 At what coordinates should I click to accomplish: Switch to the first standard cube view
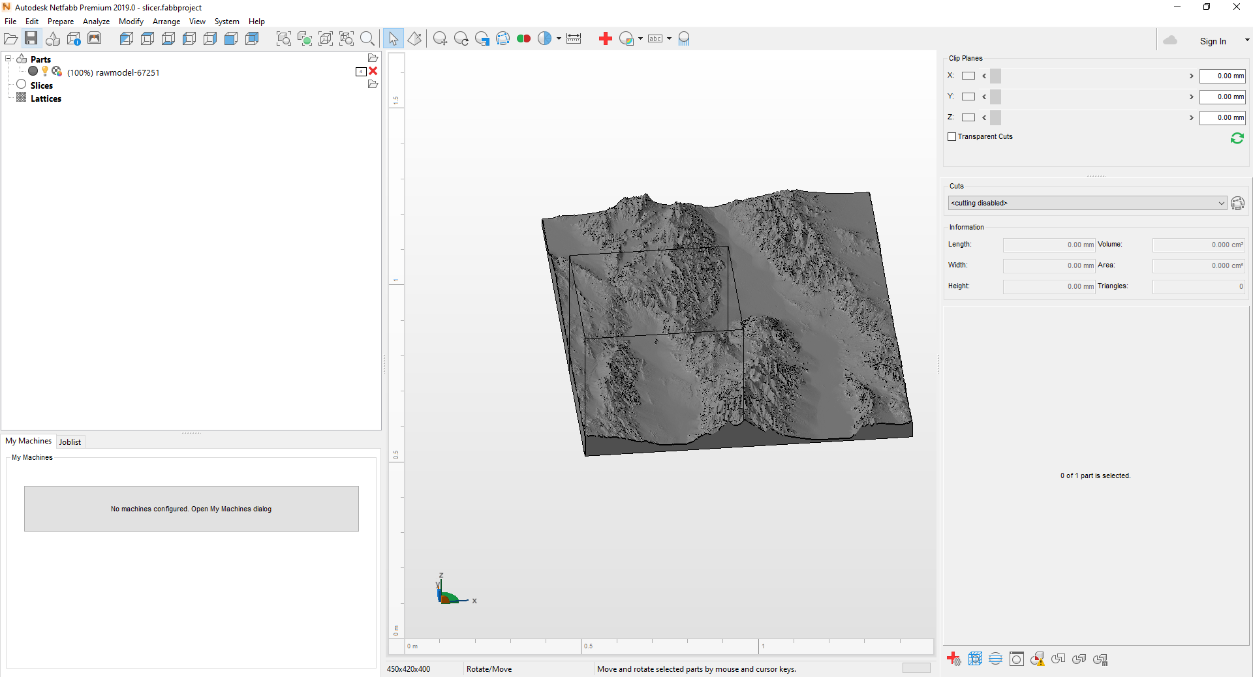(127, 39)
